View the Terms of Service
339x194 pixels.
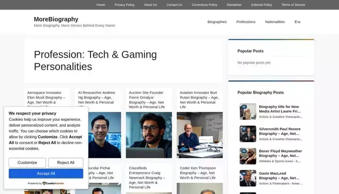click(x=293, y=5)
